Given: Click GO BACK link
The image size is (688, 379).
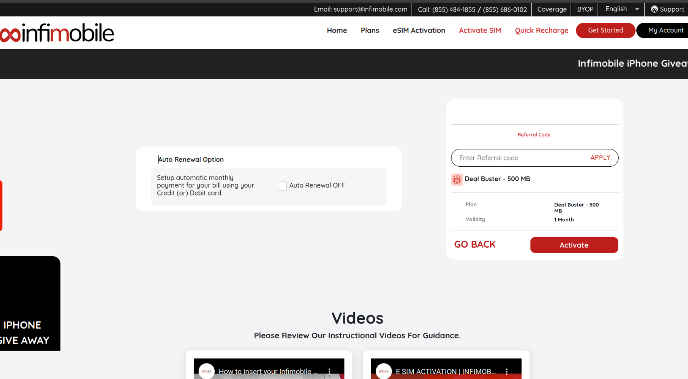Looking at the screenshot, I should tap(475, 245).
